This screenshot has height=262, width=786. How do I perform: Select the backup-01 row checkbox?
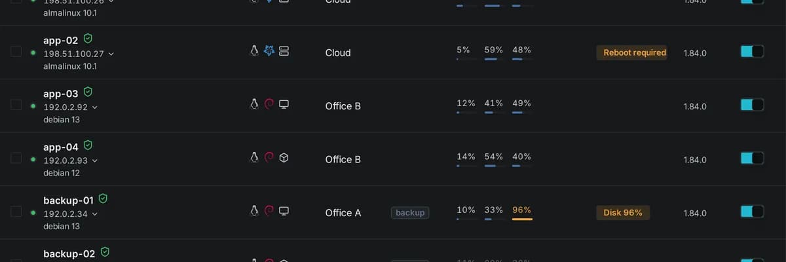point(16,212)
